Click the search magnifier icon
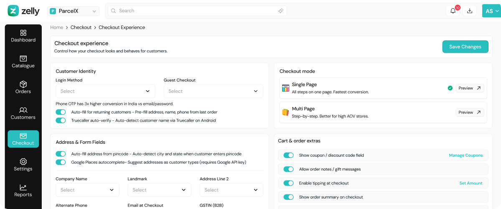This screenshot has height=209, width=501. (114, 11)
